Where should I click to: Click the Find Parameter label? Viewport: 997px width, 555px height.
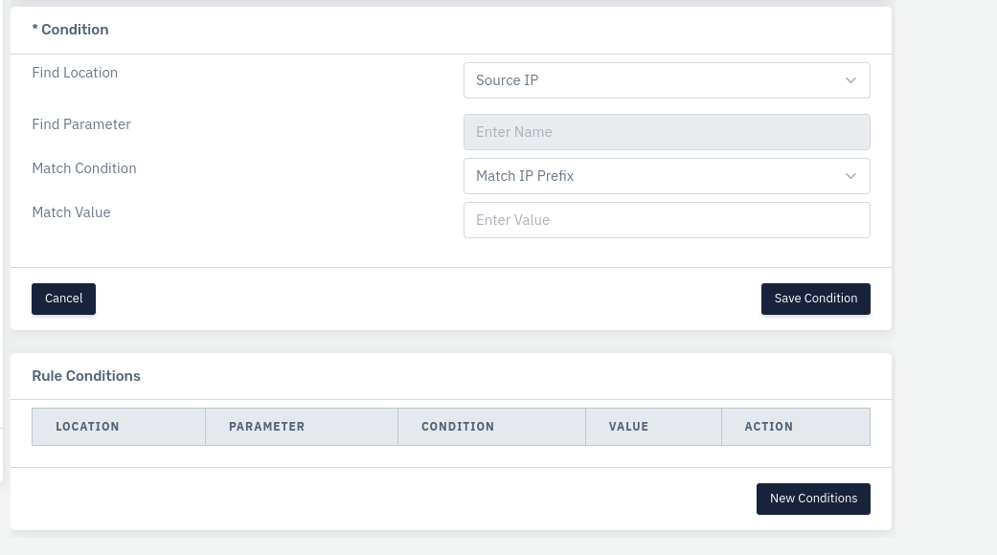click(x=81, y=123)
